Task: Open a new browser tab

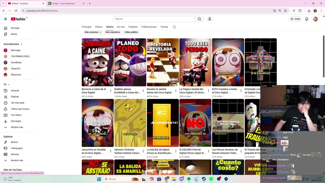Action: [90, 4]
